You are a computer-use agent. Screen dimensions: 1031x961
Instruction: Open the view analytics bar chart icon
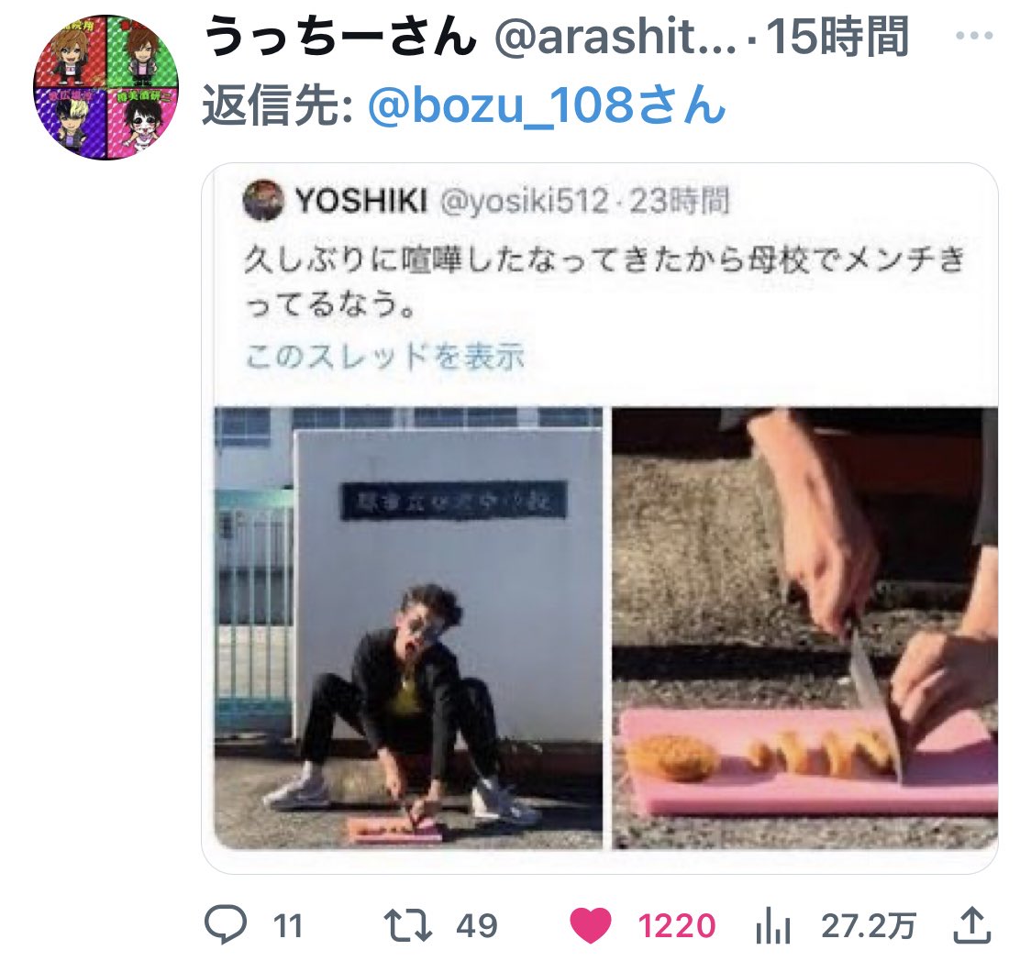(x=772, y=926)
